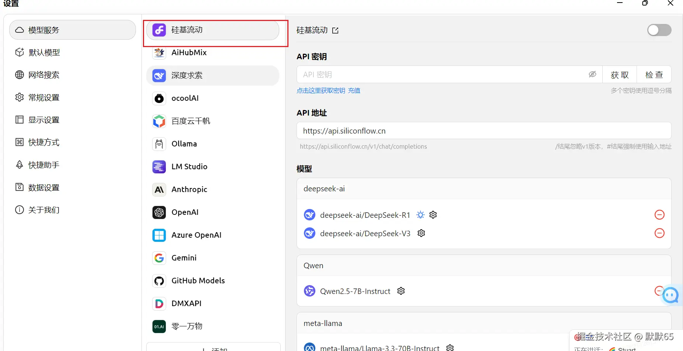The height and width of the screenshot is (351, 683).
Task: Click the Qwen2.5-7B-Instruct model name
Action: coord(355,291)
